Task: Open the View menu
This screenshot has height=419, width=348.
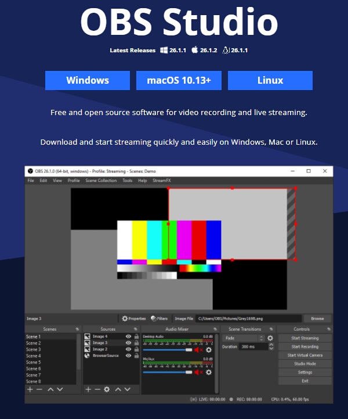Action: (x=57, y=180)
